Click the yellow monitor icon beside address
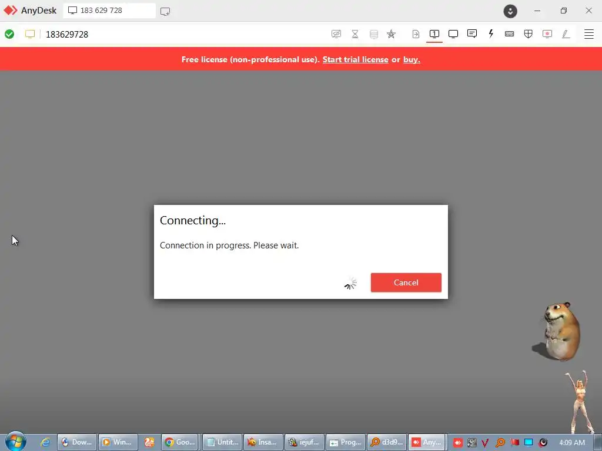 [x=30, y=34]
